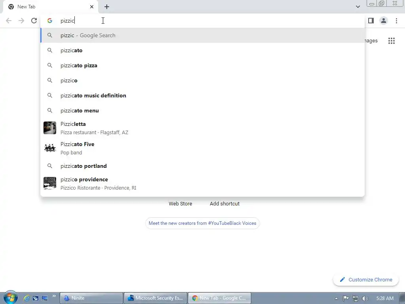This screenshot has height=304, width=405.
Task: Select 'pizzicato pizza' suggestion
Action: [203, 65]
